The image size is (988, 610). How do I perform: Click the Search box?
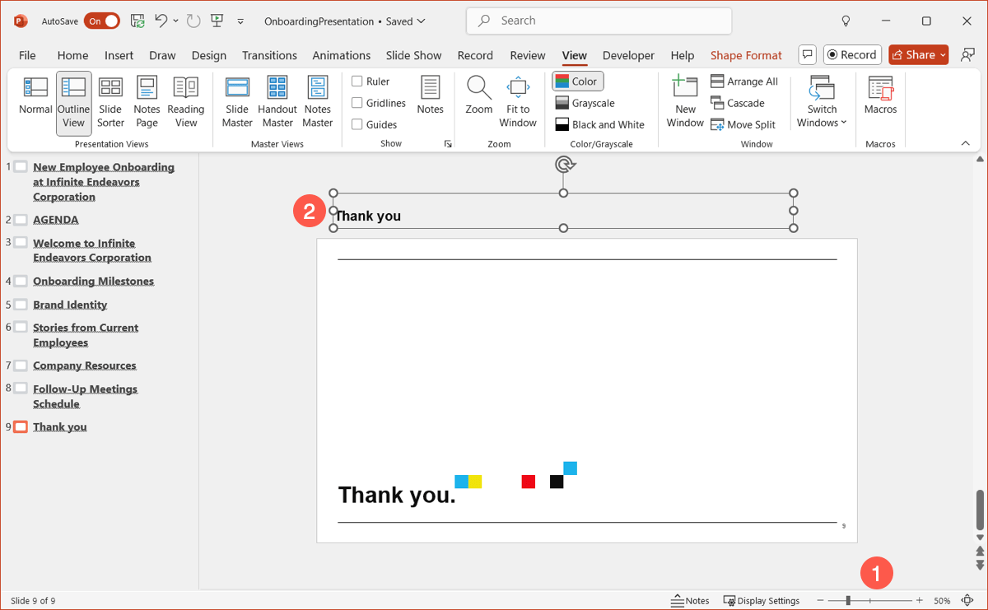click(599, 21)
